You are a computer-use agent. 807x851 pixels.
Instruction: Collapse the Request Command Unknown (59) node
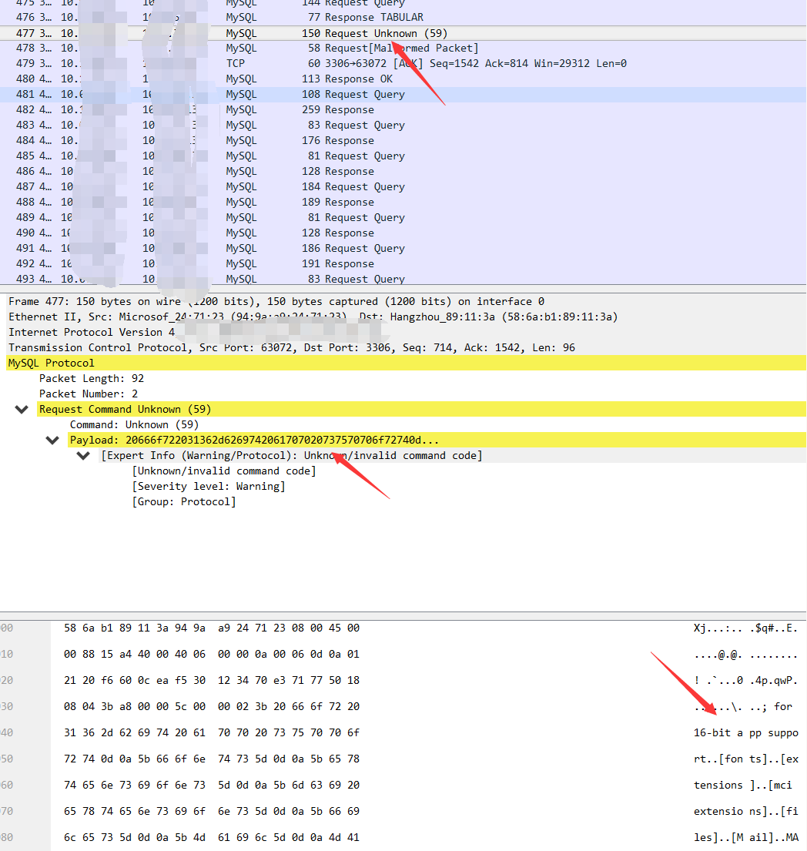(22, 409)
